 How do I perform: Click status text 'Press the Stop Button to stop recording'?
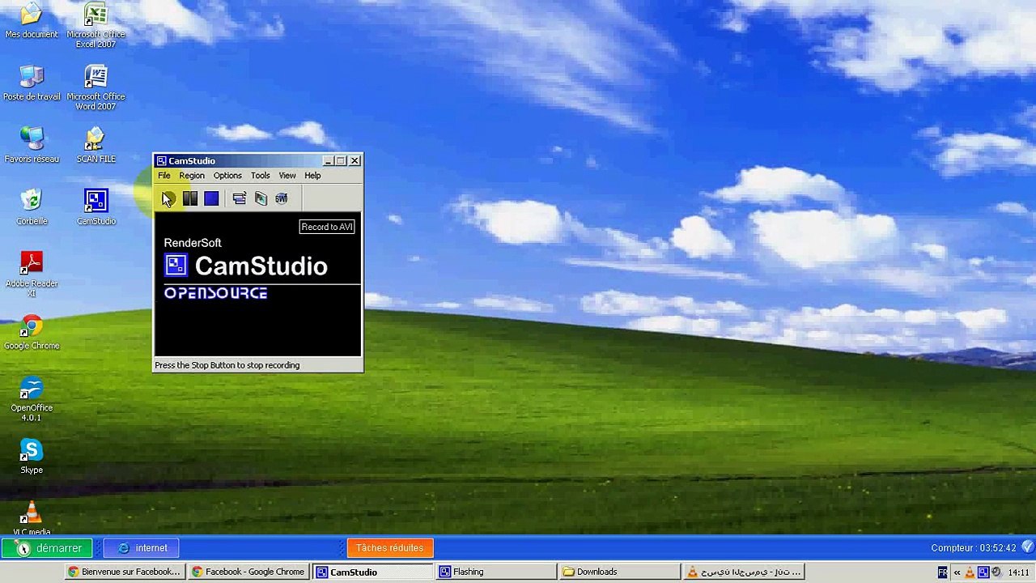coord(227,365)
